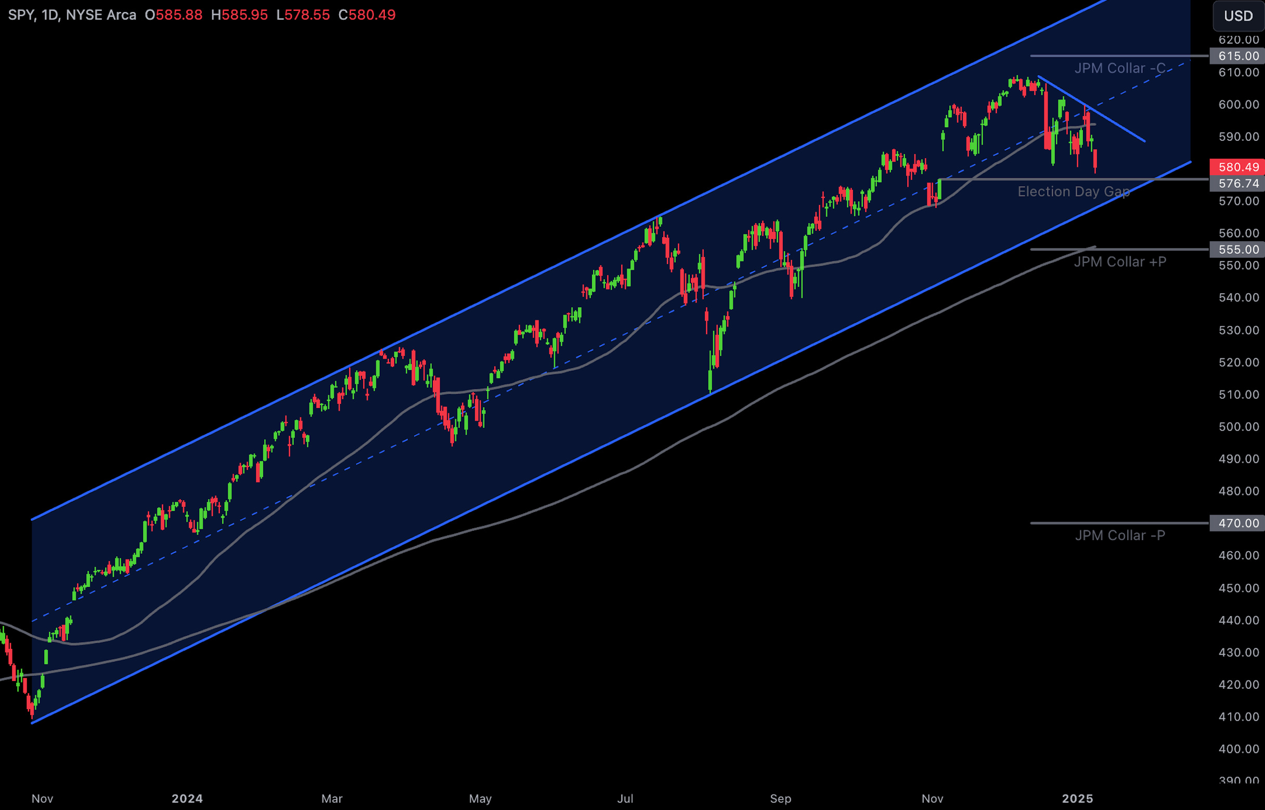1265x810 pixels.
Task: Click the 555.00 horizontal line price label
Action: tap(1238, 250)
